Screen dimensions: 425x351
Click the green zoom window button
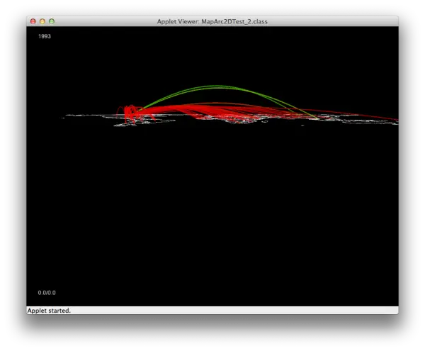point(52,21)
